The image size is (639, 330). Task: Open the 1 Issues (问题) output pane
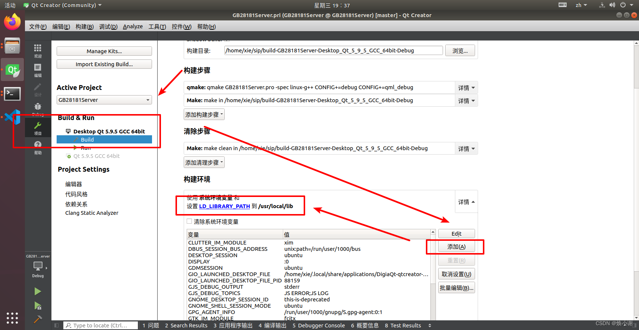click(x=151, y=326)
